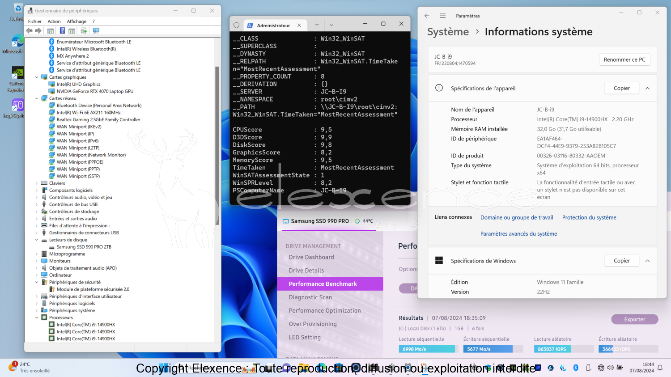Click the volume icon in the system tray
The width and height of the screenshot is (671, 377).
click(x=610, y=368)
